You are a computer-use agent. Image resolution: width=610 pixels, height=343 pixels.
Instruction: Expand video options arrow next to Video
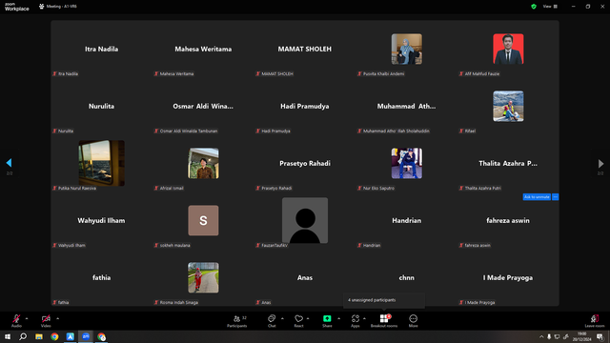coord(57,318)
